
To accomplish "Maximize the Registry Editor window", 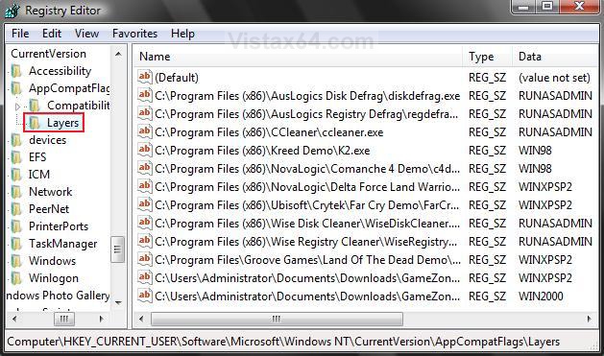I will (x=547, y=7).
